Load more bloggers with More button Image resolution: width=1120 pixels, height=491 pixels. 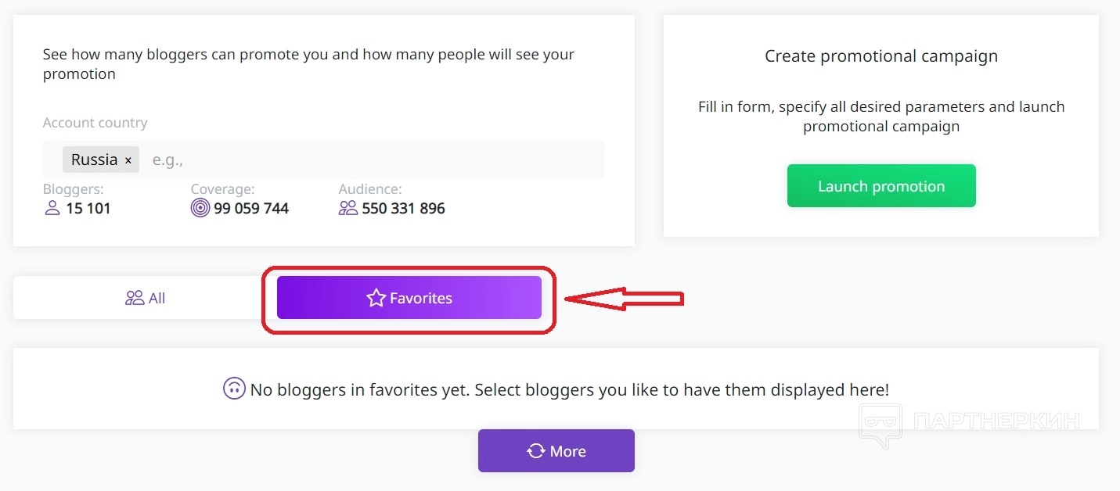pos(556,451)
